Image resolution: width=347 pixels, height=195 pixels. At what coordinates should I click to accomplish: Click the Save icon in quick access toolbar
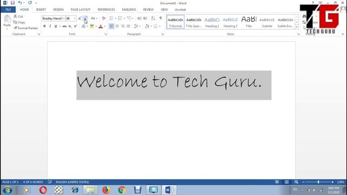click(x=12, y=3)
